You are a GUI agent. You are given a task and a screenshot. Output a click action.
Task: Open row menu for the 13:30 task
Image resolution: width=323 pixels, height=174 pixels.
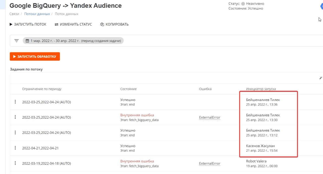point(15,117)
